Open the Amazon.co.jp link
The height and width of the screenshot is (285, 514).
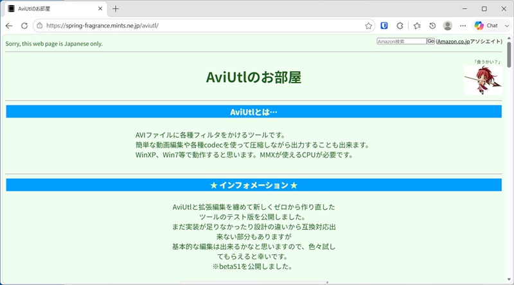[x=454, y=42]
